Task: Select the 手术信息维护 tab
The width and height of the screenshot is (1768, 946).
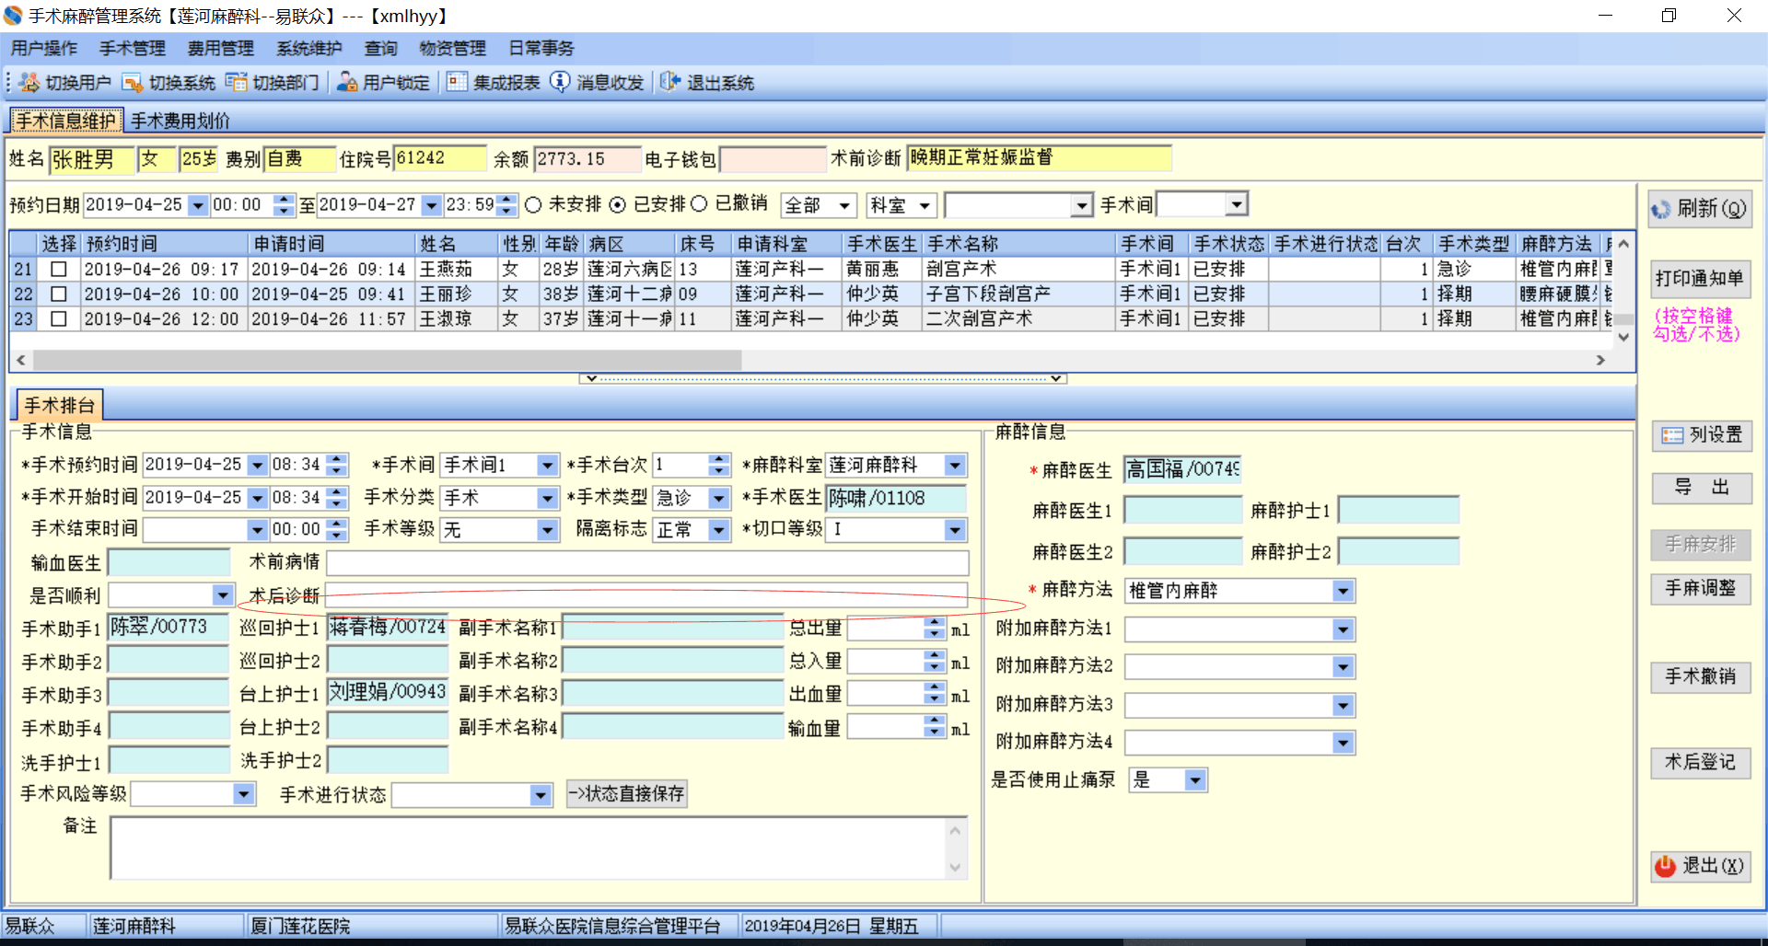Action: [64, 121]
